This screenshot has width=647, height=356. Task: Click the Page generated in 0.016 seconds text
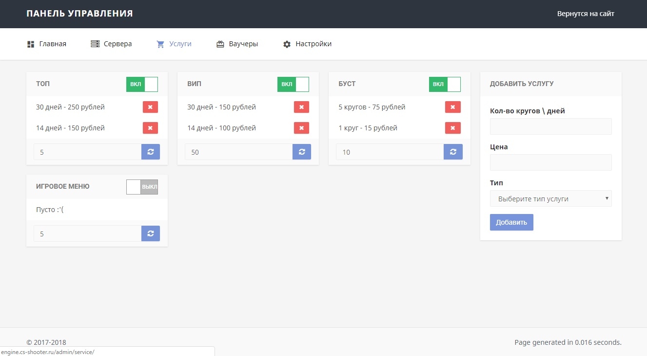click(x=568, y=342)
